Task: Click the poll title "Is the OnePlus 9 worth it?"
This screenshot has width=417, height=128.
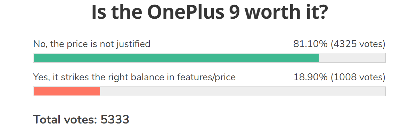Action: [x=209, y=13]
